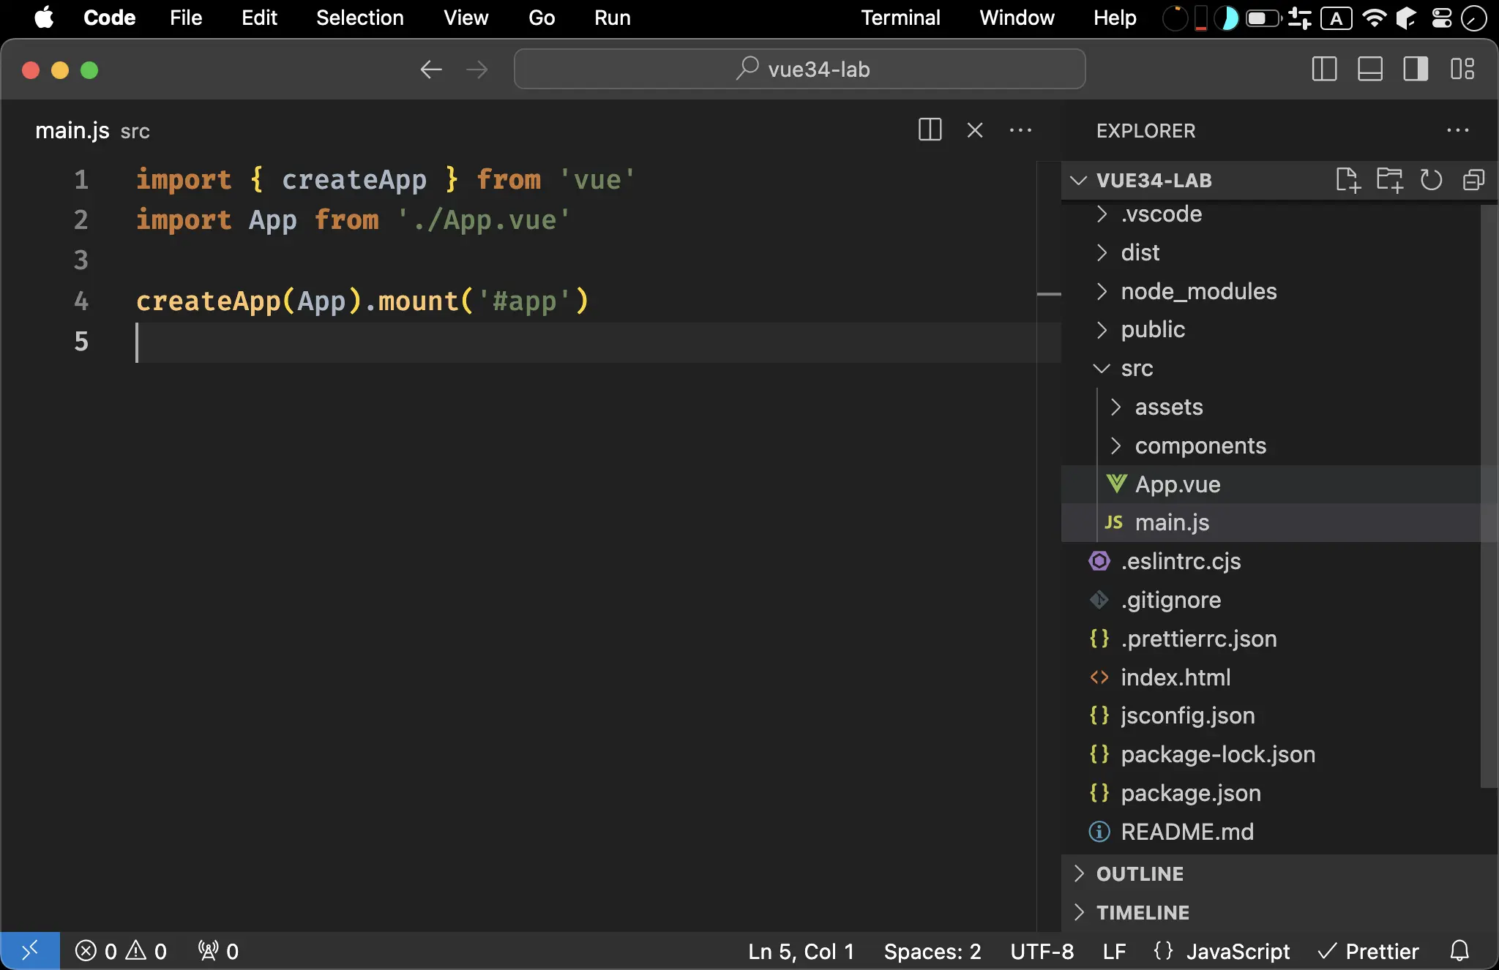
Task: Change the JavaScript language mode
Action: pyautogui.click(x=1238, y=951)
